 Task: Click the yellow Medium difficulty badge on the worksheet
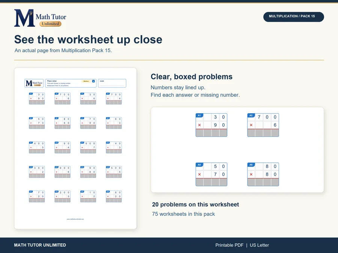pyautogui.click(x=86, y=81)
